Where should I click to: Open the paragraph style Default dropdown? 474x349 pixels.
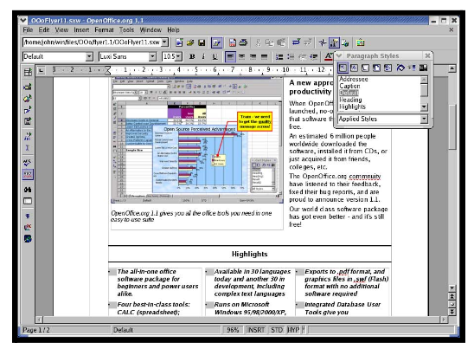[x=89, y=56]
